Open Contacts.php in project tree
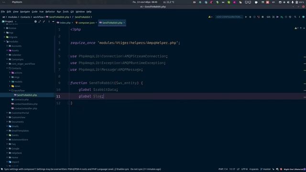The width and height of the screenshot is (306, 172). 21,100
